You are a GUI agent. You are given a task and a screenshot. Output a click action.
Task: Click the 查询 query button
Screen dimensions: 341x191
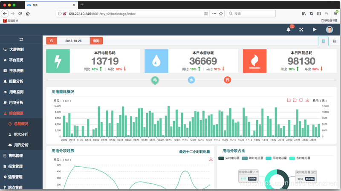point(96,41)
